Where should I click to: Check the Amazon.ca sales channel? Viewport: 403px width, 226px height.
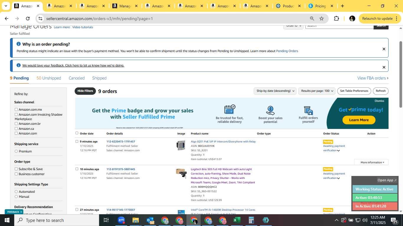click(16, 129)
